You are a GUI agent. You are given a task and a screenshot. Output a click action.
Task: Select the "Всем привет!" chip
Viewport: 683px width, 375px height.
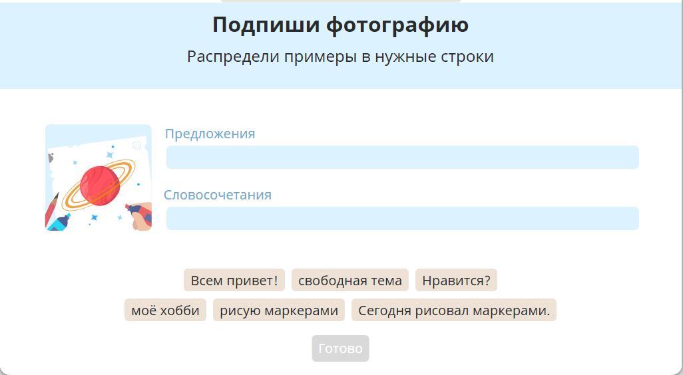[234, 281]
